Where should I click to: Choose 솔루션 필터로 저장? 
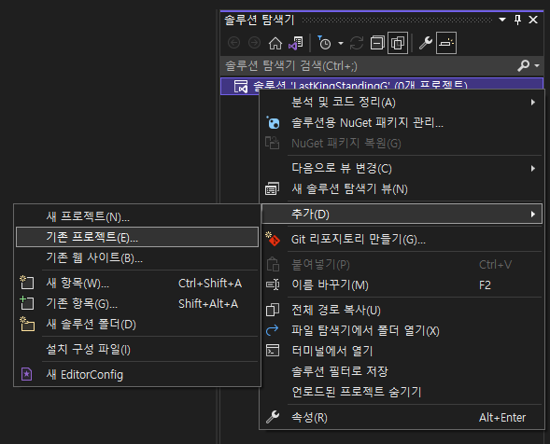coord(402,371)
